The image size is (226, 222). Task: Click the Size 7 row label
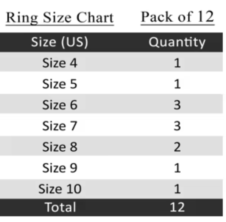[x=60, y=126]
